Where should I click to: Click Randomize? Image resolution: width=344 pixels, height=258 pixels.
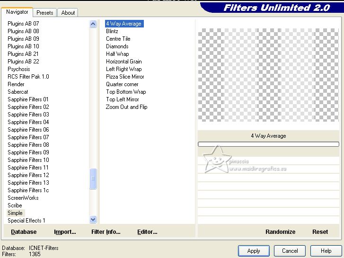[x=280, y=232]
